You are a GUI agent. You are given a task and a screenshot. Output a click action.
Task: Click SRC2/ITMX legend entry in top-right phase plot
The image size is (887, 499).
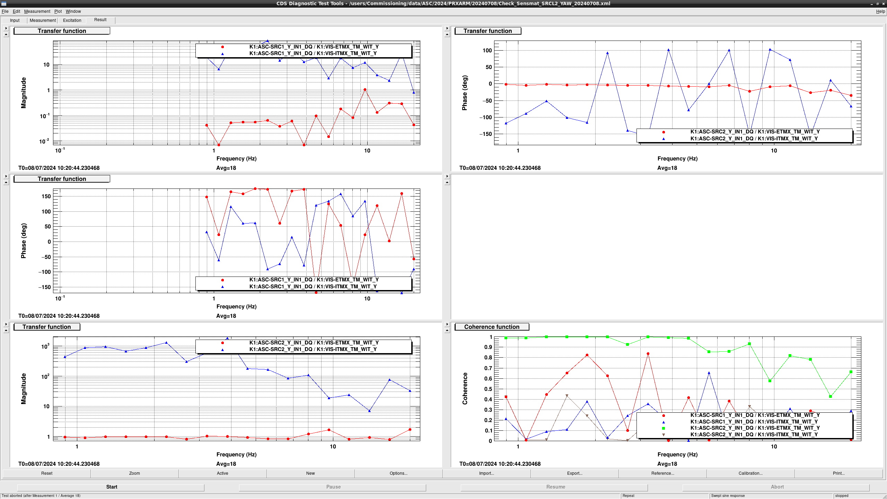pos(754,139)
